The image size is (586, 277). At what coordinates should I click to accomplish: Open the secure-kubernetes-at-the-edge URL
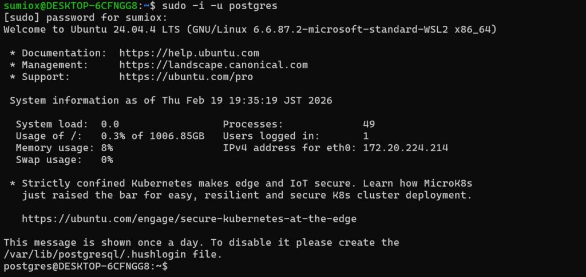pyautogui.click(x=189, y=219)
